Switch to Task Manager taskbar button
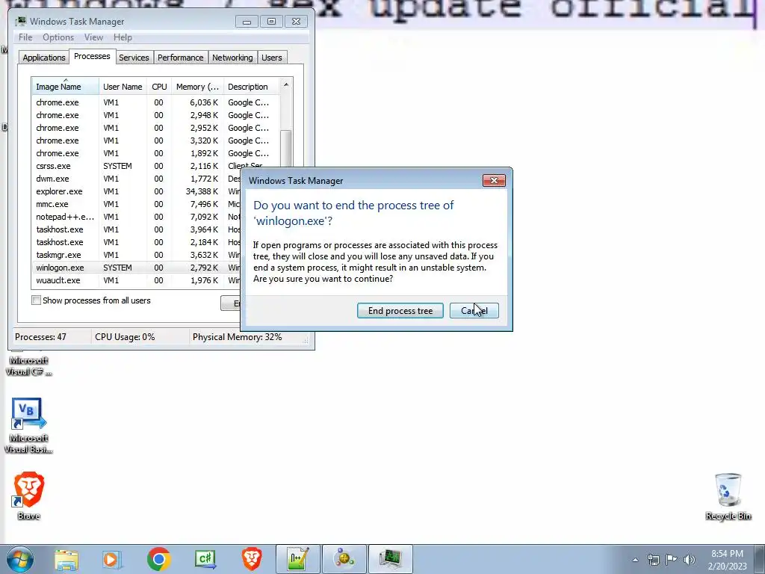 [390, 559]
